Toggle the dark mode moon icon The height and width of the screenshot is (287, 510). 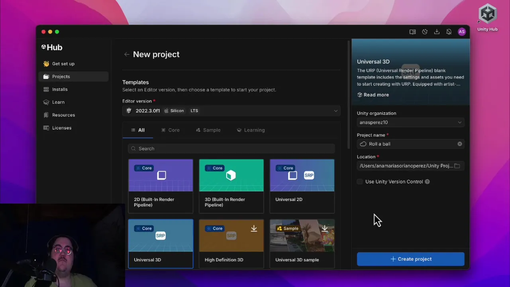point(425,32)
